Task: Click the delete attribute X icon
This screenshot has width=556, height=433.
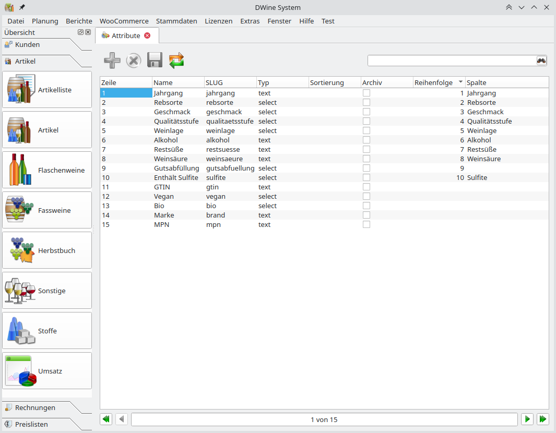Action: (x=133, y=60)
